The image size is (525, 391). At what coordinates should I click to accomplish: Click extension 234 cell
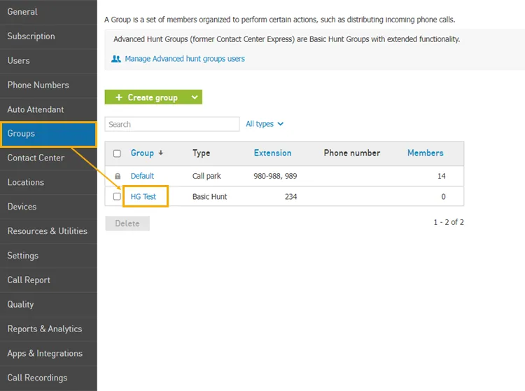291,197
